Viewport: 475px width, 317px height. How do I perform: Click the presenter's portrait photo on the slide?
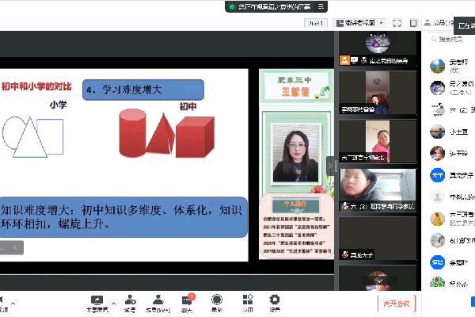coord(295,154)
